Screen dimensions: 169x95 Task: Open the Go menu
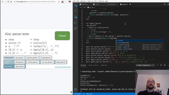(x=92, y=1)
